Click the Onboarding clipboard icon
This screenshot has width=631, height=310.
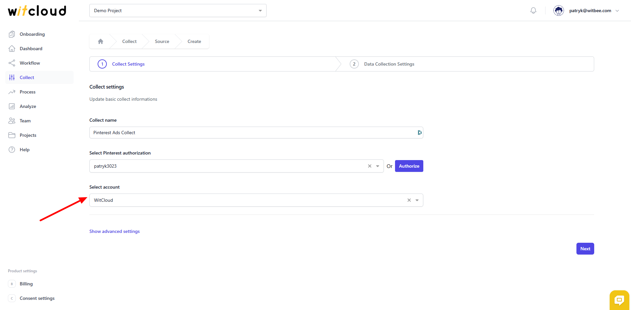pos(12,34)
